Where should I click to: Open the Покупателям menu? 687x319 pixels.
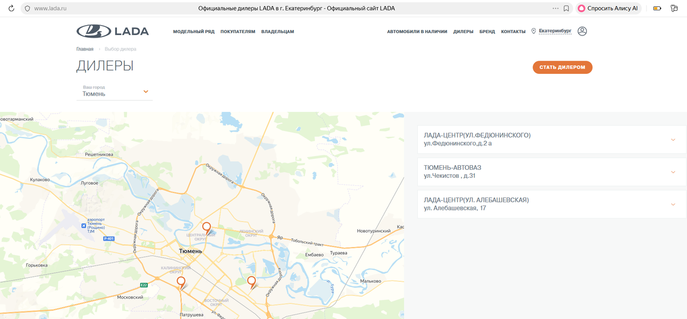(x=238, y=32)
